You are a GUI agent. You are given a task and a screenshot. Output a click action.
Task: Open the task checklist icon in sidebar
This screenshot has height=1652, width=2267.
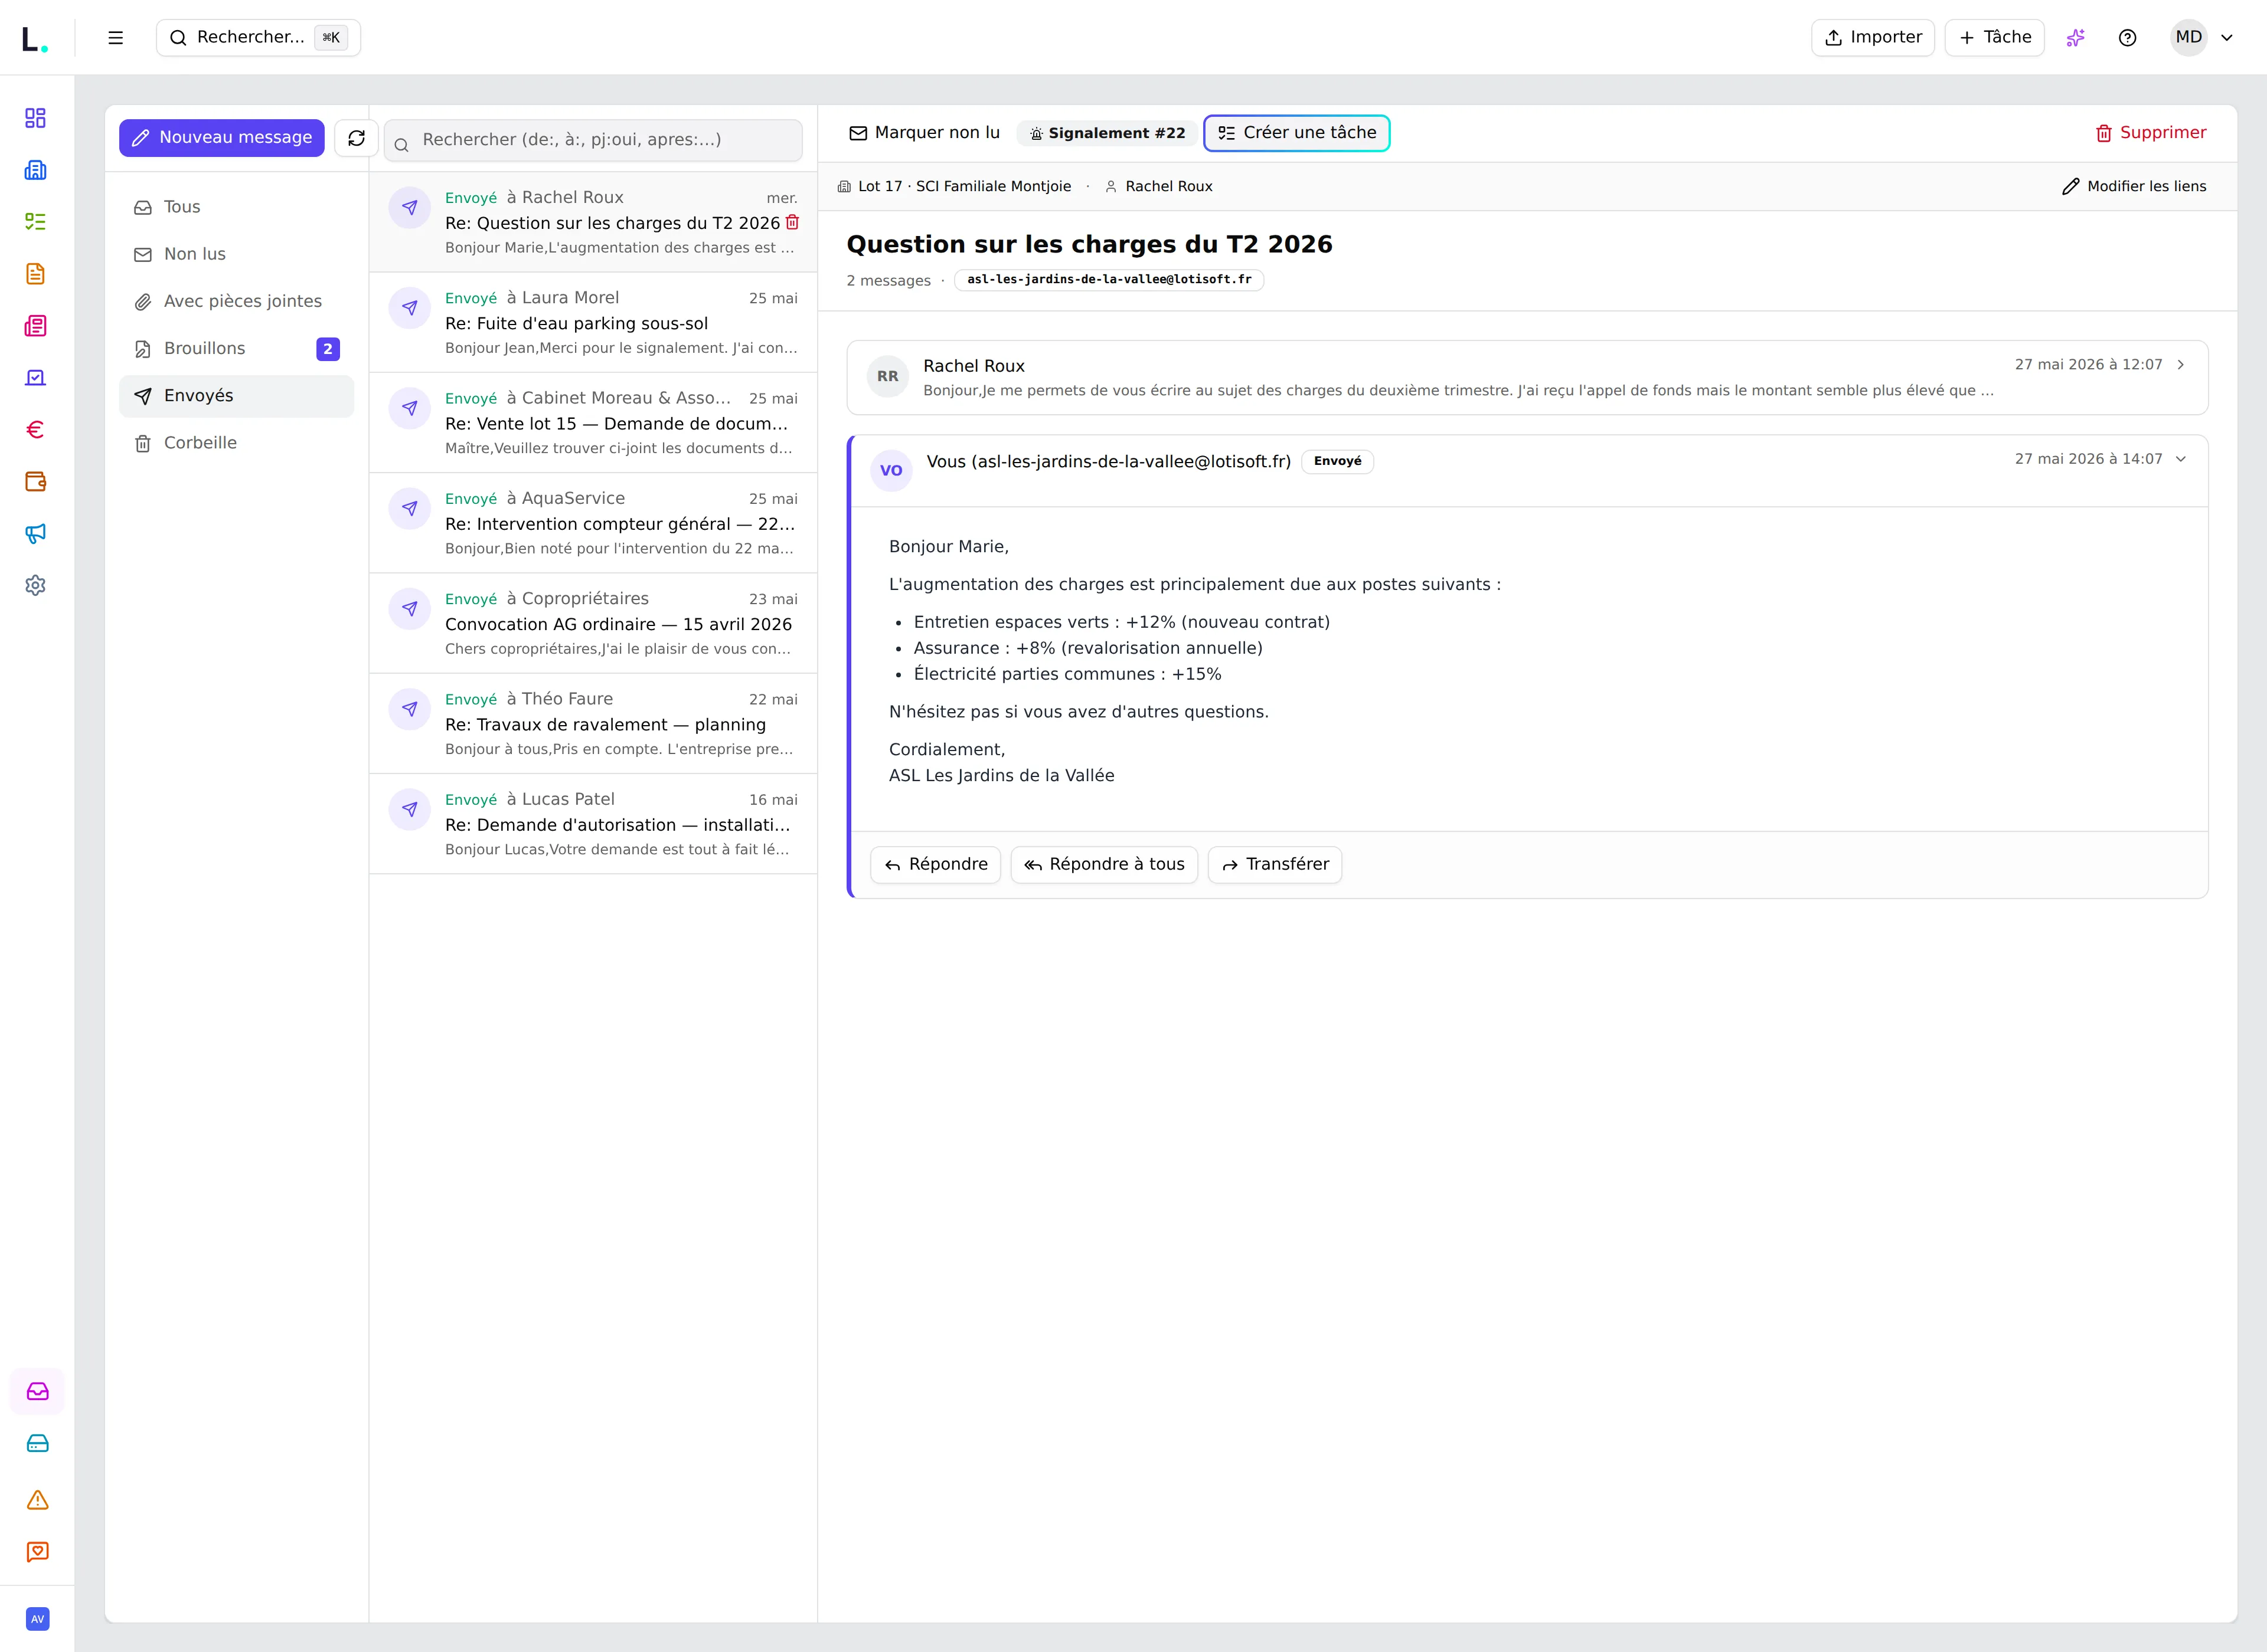pyautogui.click(x=36, y=222)
